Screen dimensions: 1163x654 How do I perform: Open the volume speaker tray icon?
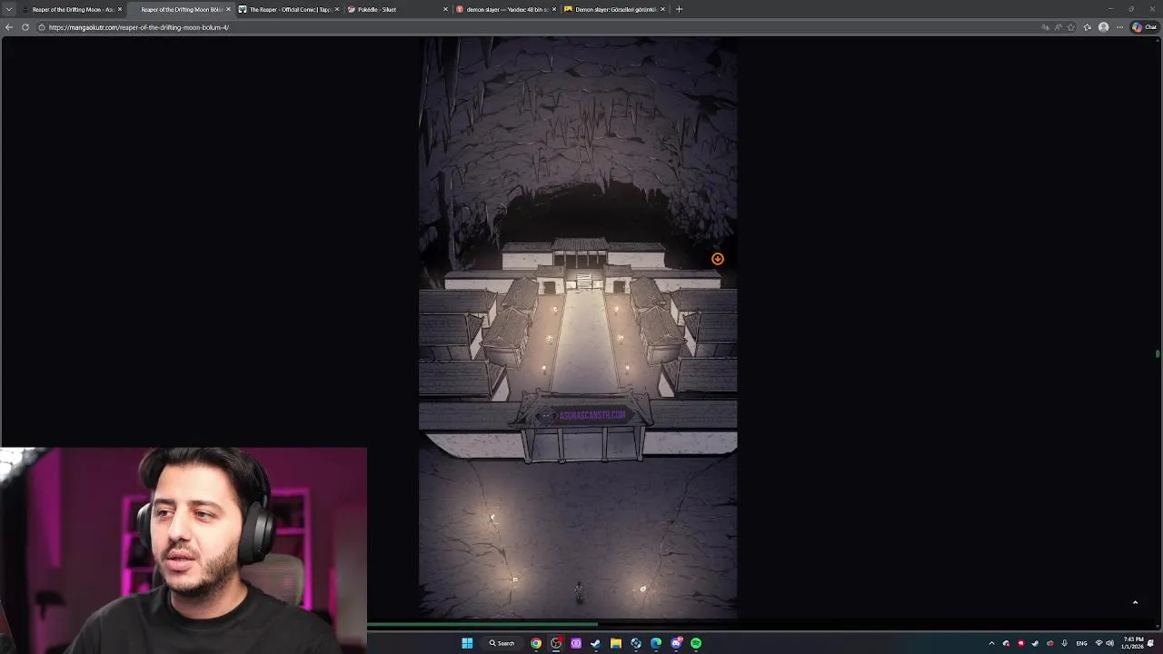point(1109,643)
